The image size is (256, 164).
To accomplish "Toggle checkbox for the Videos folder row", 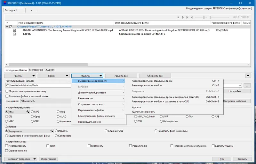I will click(x=11, y=27).
